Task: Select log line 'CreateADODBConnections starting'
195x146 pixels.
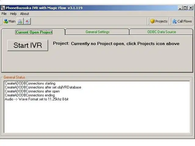Action: pos(30,83)
